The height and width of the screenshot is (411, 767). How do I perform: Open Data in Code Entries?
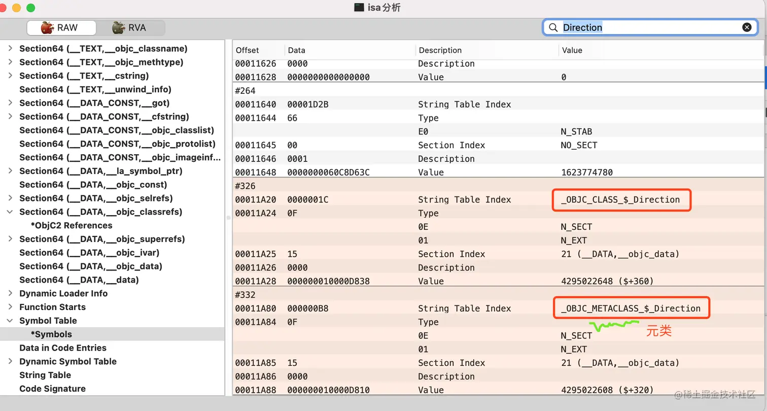tap(63, 348)
